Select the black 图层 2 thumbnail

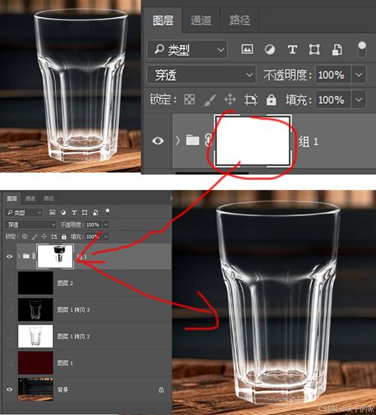point(35,283)
